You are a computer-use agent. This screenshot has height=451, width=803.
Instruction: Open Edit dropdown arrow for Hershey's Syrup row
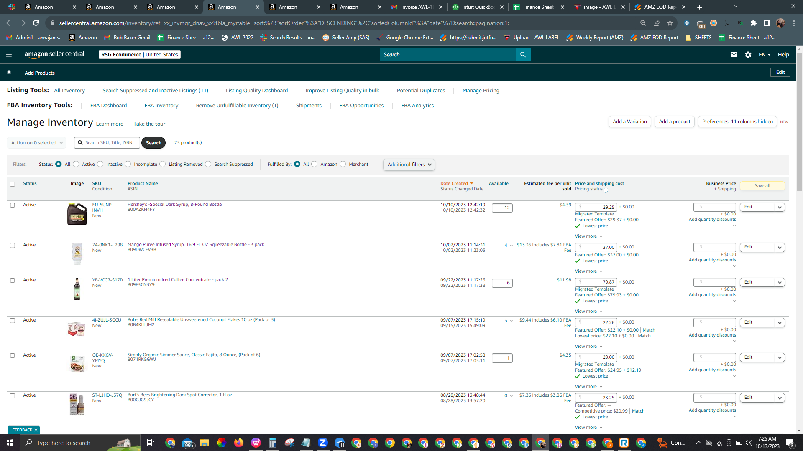click(780, 208)
